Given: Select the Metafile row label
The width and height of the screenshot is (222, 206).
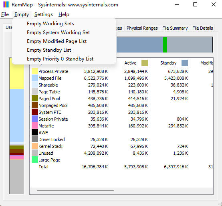Looking at the screenshot, I should click(46, 126).
